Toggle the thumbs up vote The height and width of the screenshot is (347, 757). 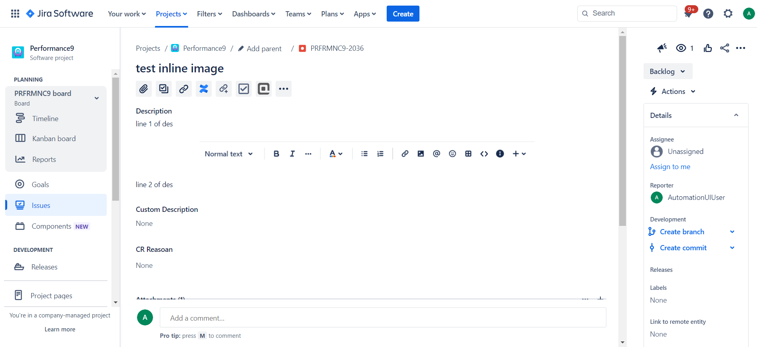[x=708, y=48]
